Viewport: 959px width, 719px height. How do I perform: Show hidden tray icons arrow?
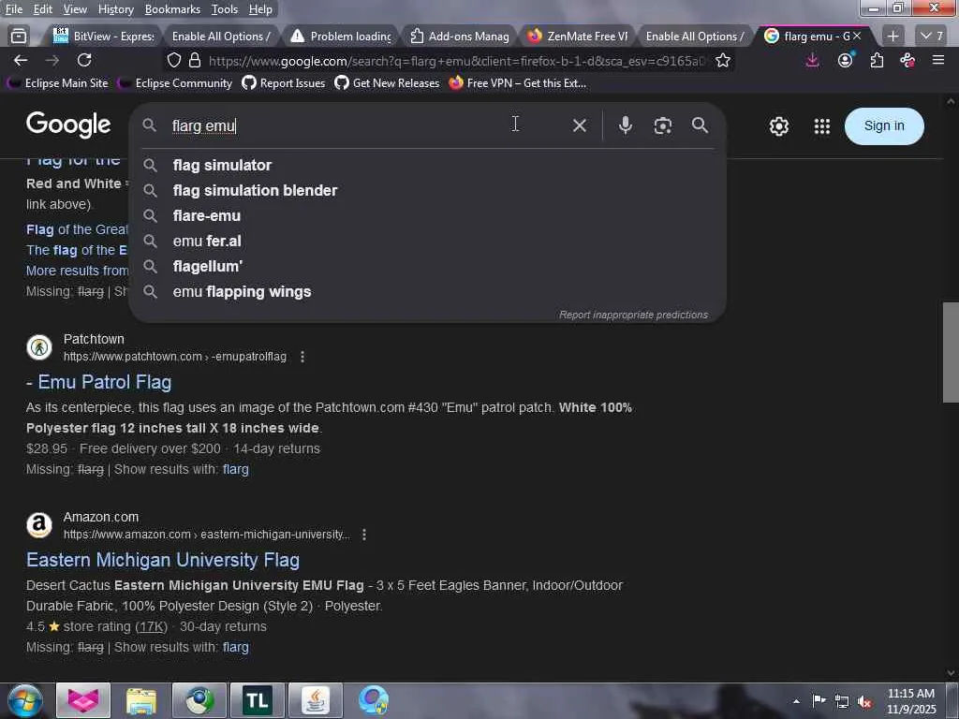(x=796, y=701)
